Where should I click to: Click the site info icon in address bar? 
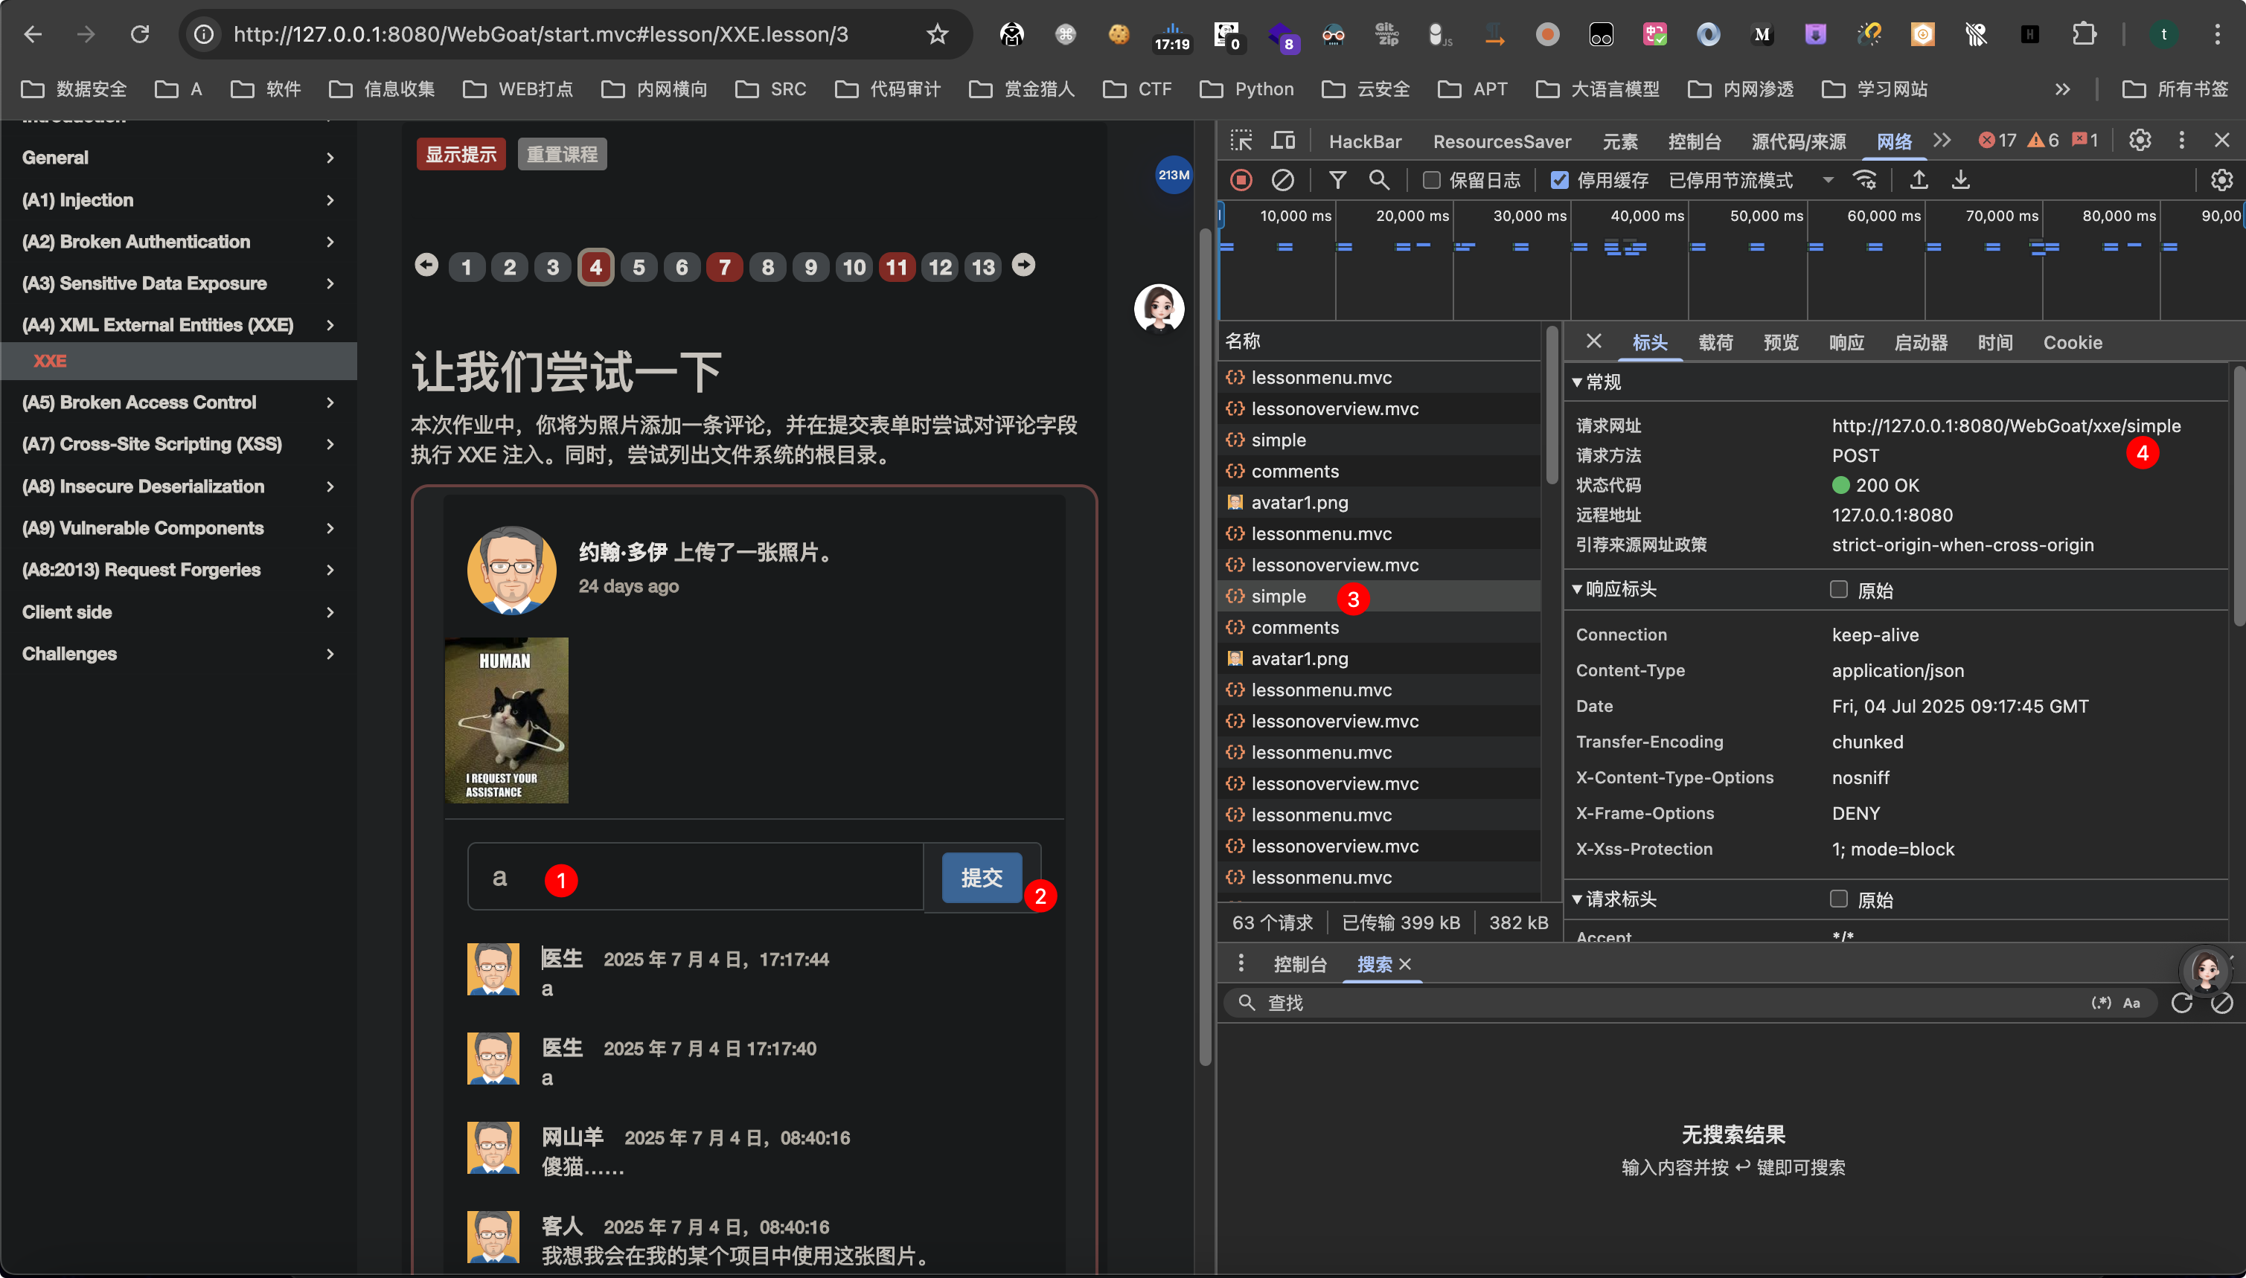204,34
